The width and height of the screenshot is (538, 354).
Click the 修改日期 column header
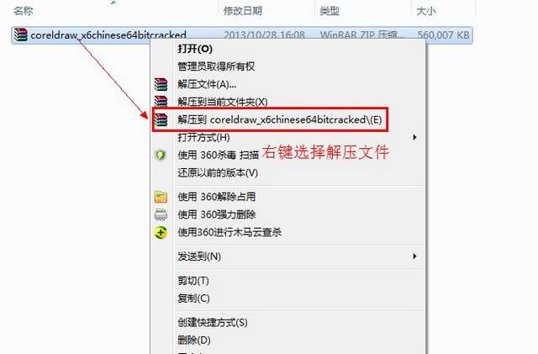(243, 11)
